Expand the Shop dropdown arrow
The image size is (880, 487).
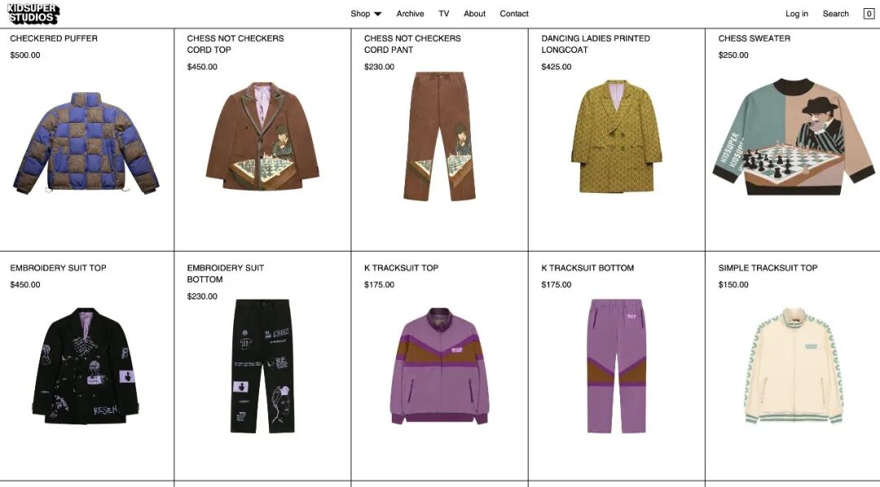point(378,14)
